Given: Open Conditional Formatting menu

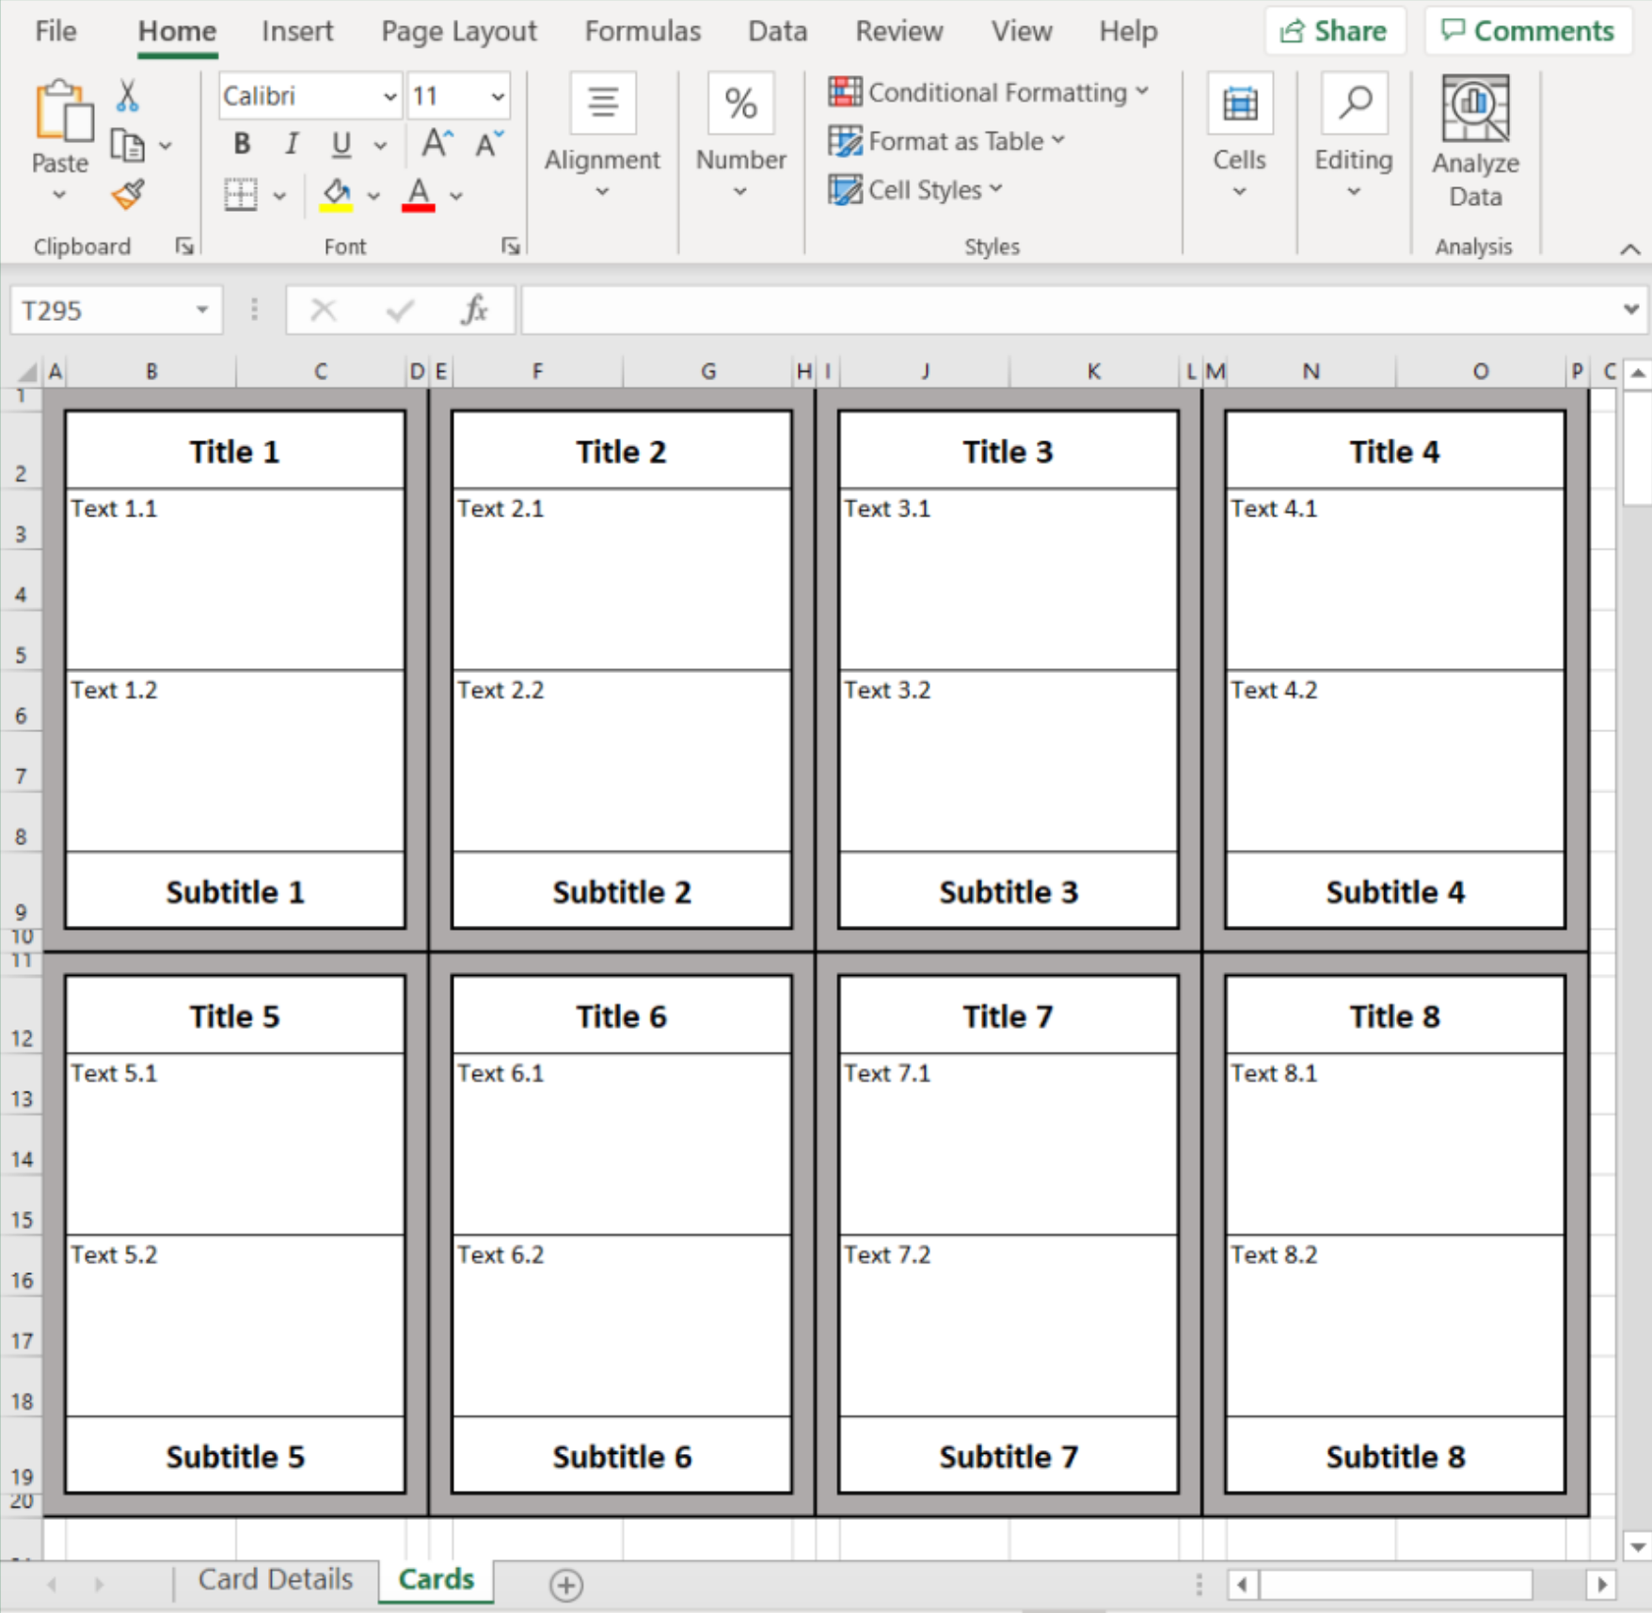Looking at the screenshot, I should 989,92.
